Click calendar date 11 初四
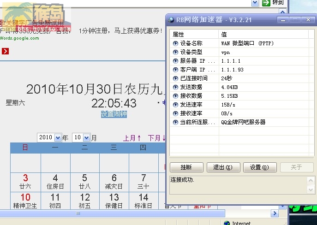Screen dimensions: 317x225 [55, 201]
